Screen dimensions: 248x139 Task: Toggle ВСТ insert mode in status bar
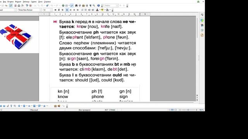(x=107, y=110)
